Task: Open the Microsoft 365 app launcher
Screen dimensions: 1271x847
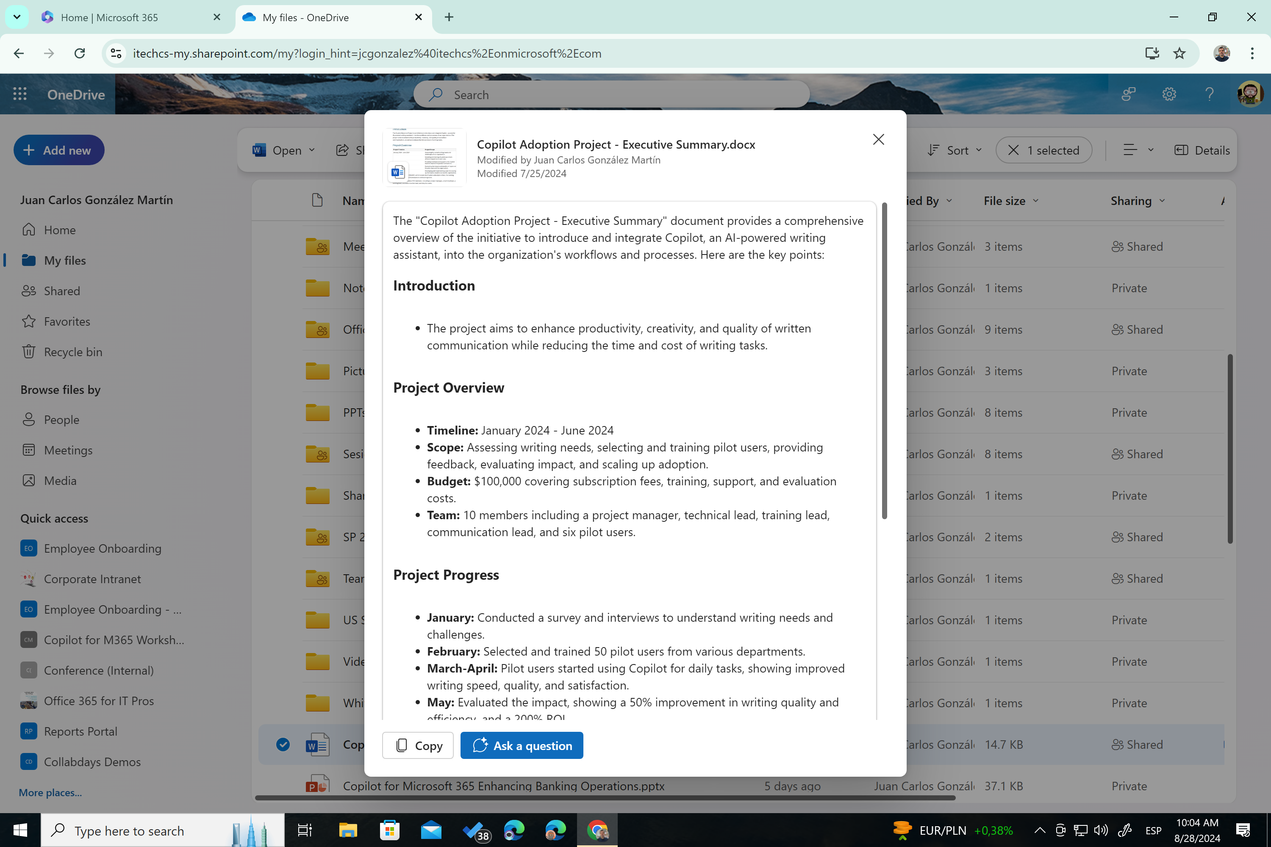Action: point(19,94)
